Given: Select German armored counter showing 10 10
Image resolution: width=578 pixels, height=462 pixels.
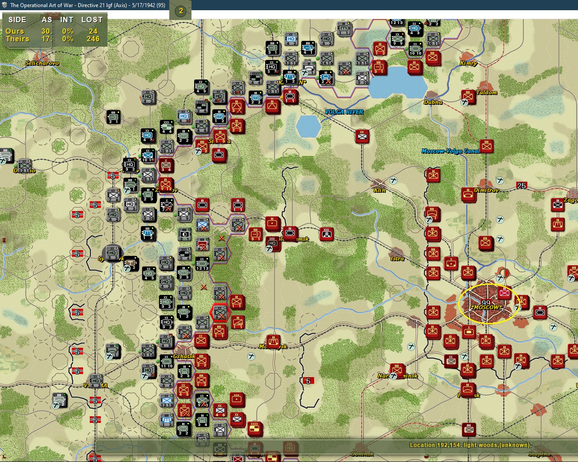Looking at the screenshot, I should coord(415,48).
